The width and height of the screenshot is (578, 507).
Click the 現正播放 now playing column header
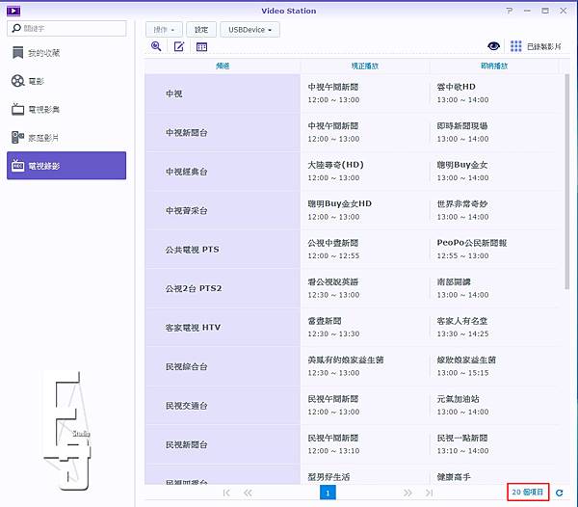[x=365, y=66]
